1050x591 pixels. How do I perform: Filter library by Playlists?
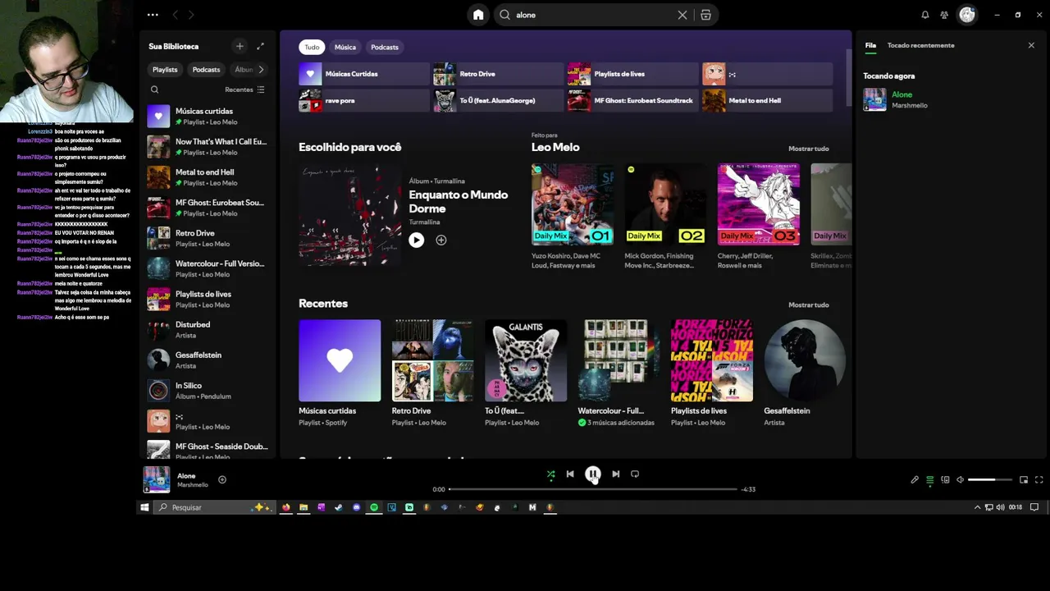tap(165, 70)
